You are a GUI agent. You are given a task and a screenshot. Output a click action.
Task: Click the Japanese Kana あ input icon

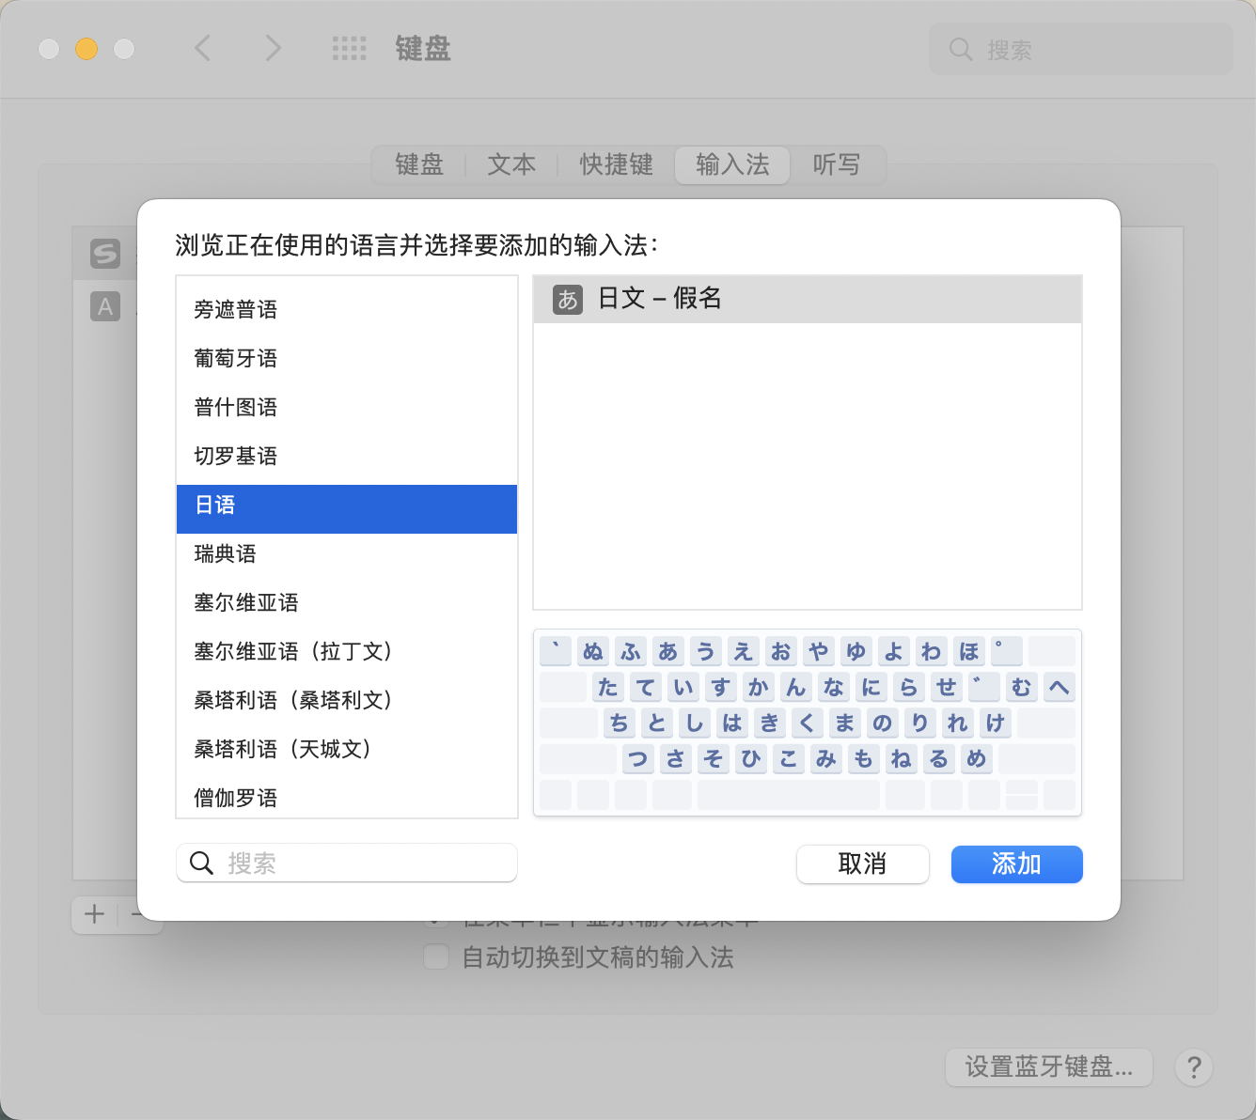pos(567,300)
